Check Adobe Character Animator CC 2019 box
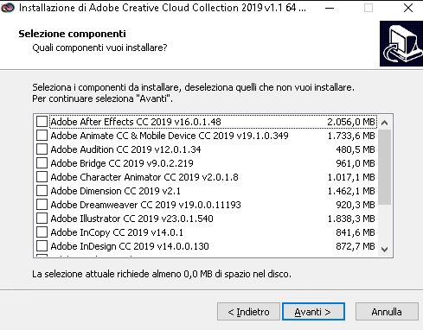Screen dimensions: 423x330 click(x=42, y=177)
